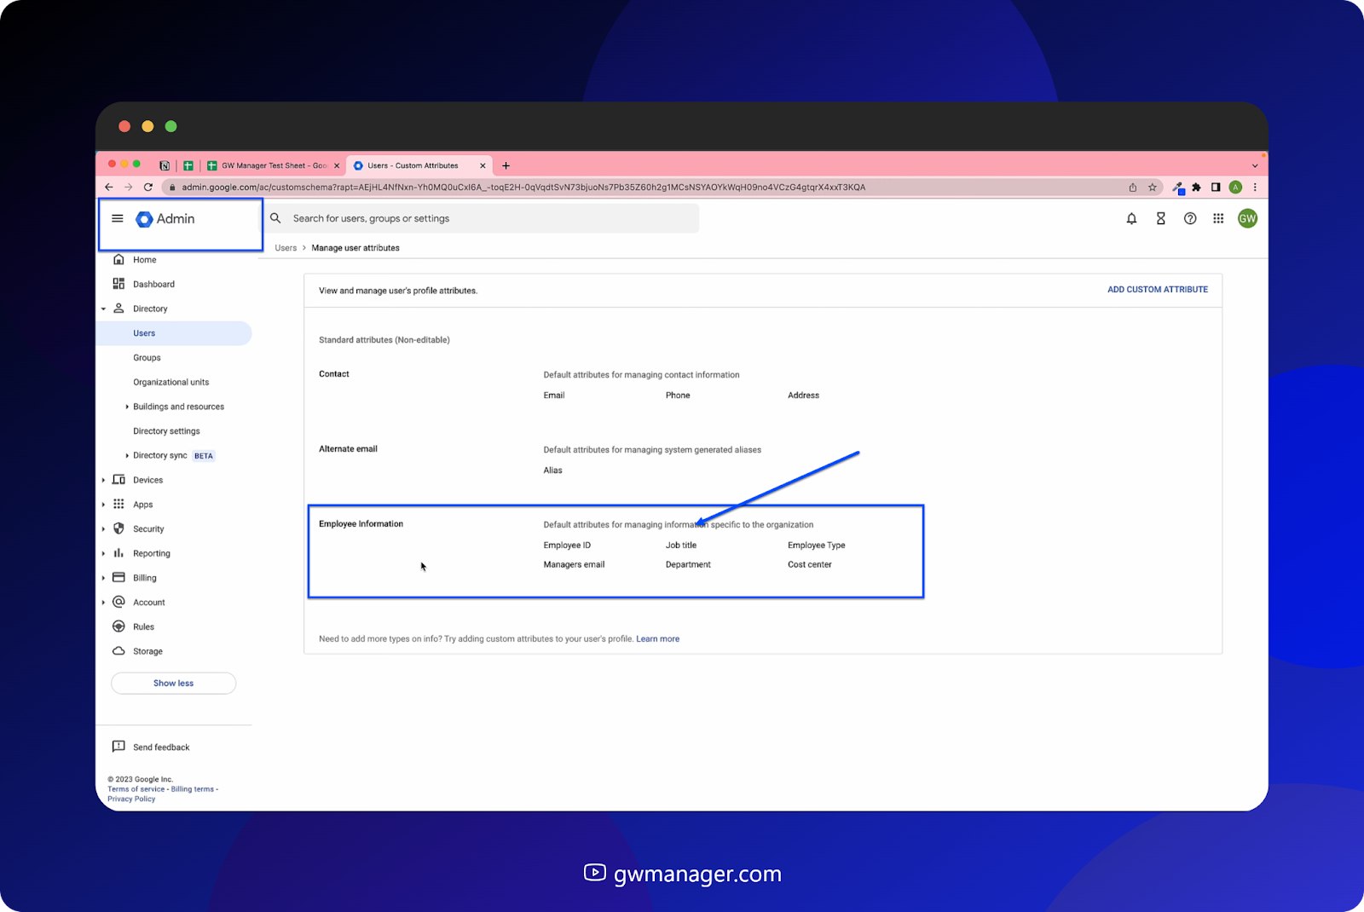
Task: Open the Google apps grid
Action: pyautogui.click(x=1218, y=219)
